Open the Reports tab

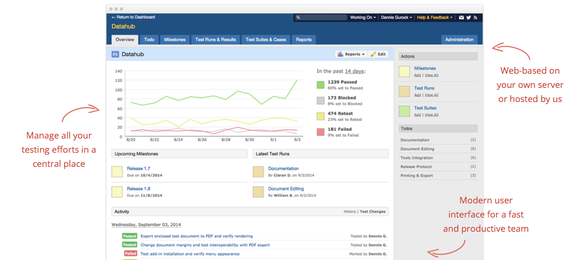pos(304,40)
